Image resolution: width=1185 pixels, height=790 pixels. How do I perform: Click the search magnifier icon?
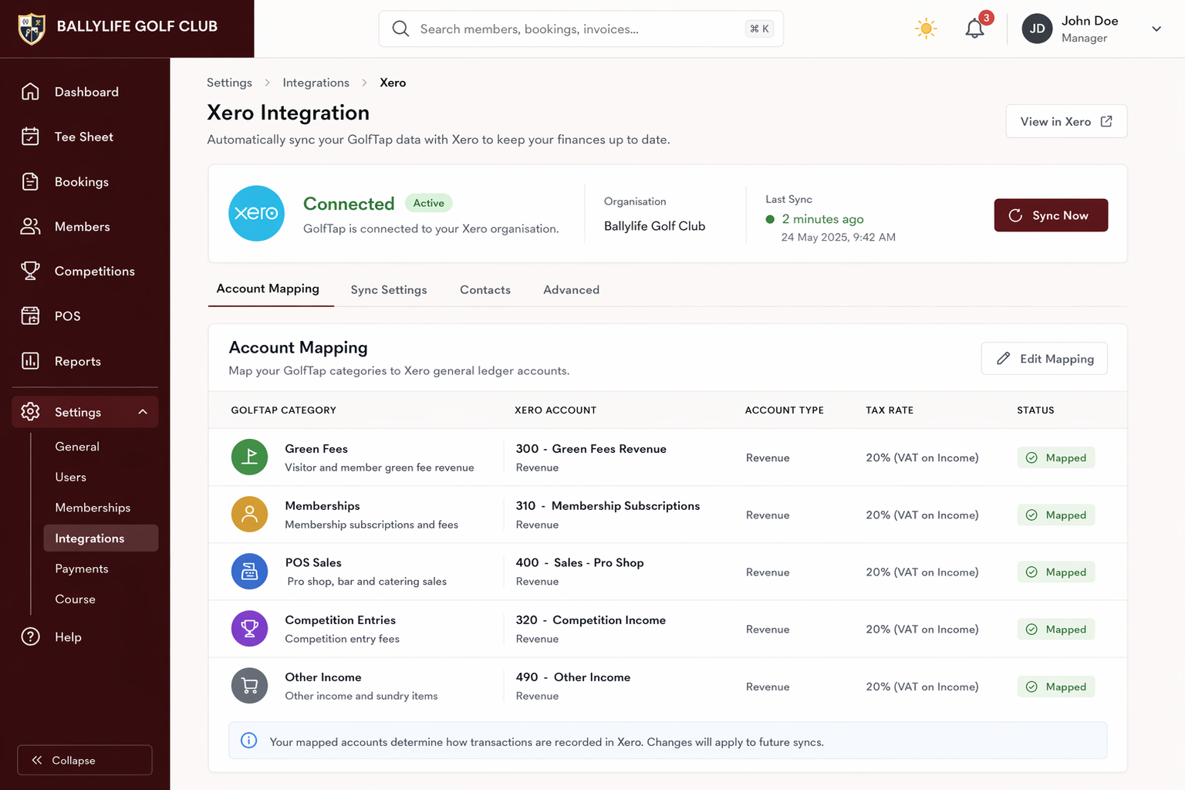(400, 28)
